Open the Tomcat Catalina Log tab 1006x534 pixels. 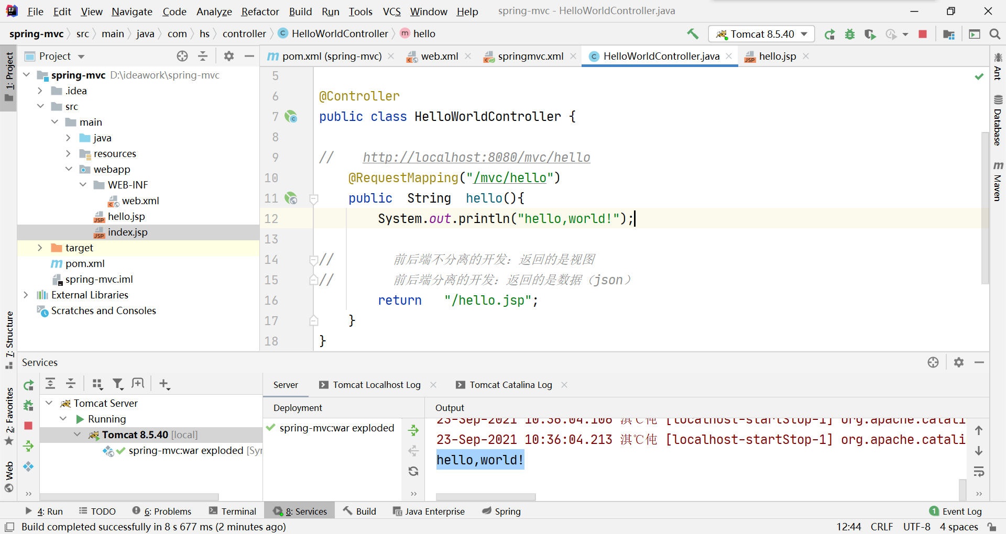(511, 385)
